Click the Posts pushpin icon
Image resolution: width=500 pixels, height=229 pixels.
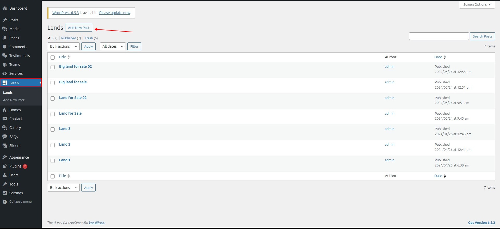(x=5, y=20)
